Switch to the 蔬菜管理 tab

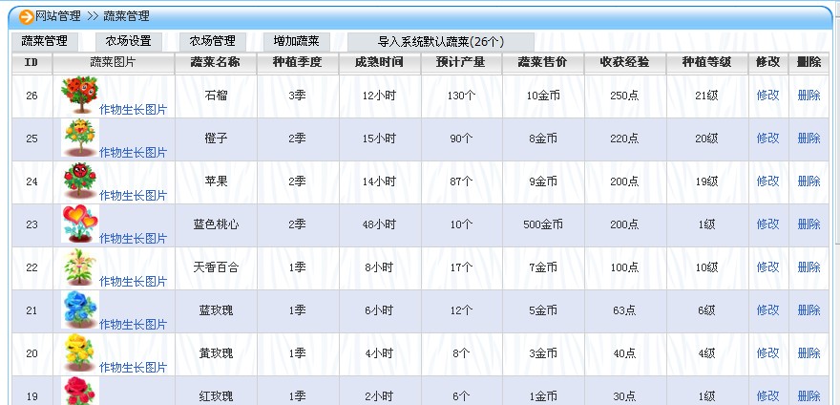45,41
